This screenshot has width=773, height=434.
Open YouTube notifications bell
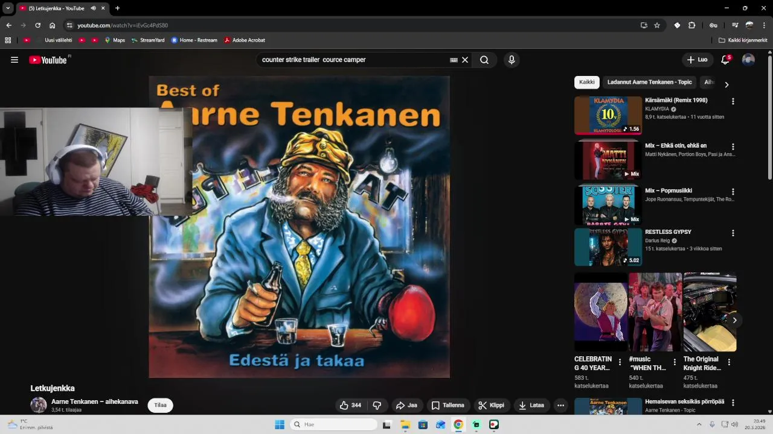tap(725, 60)
